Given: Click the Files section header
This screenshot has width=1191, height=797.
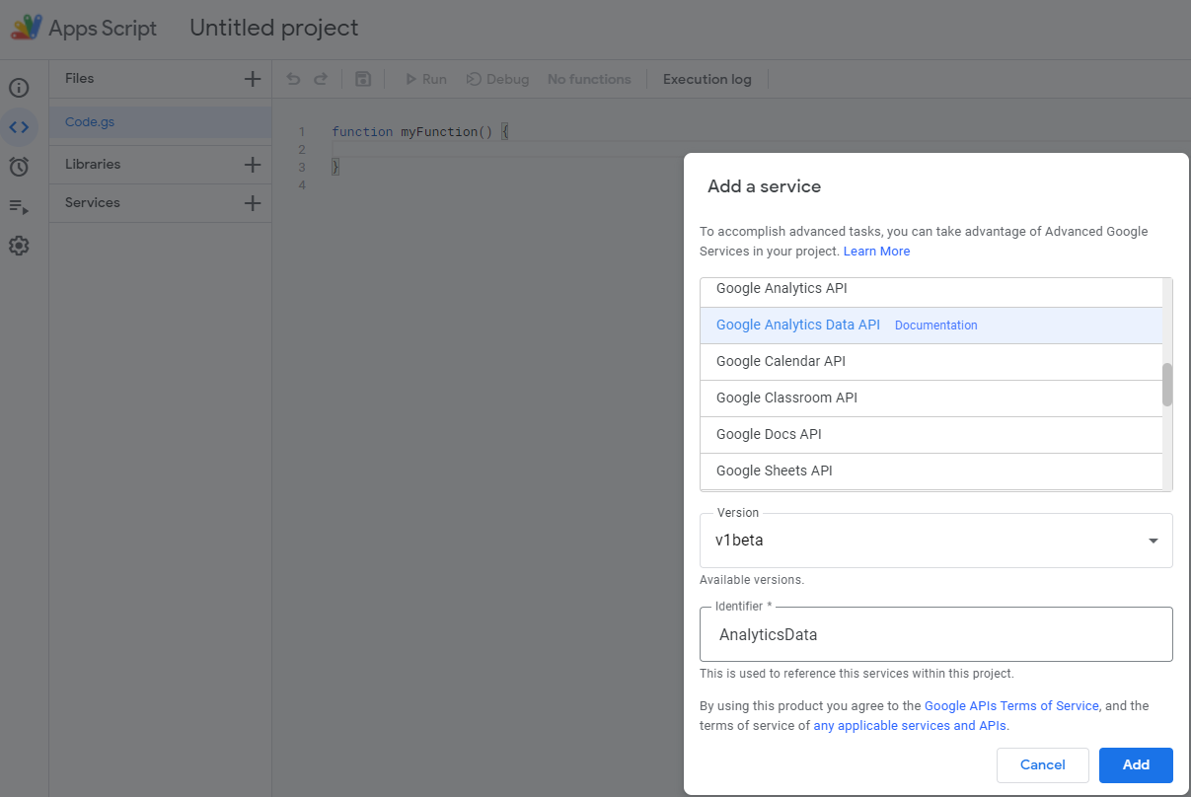Looking at the screenshot, I should 80,78.
